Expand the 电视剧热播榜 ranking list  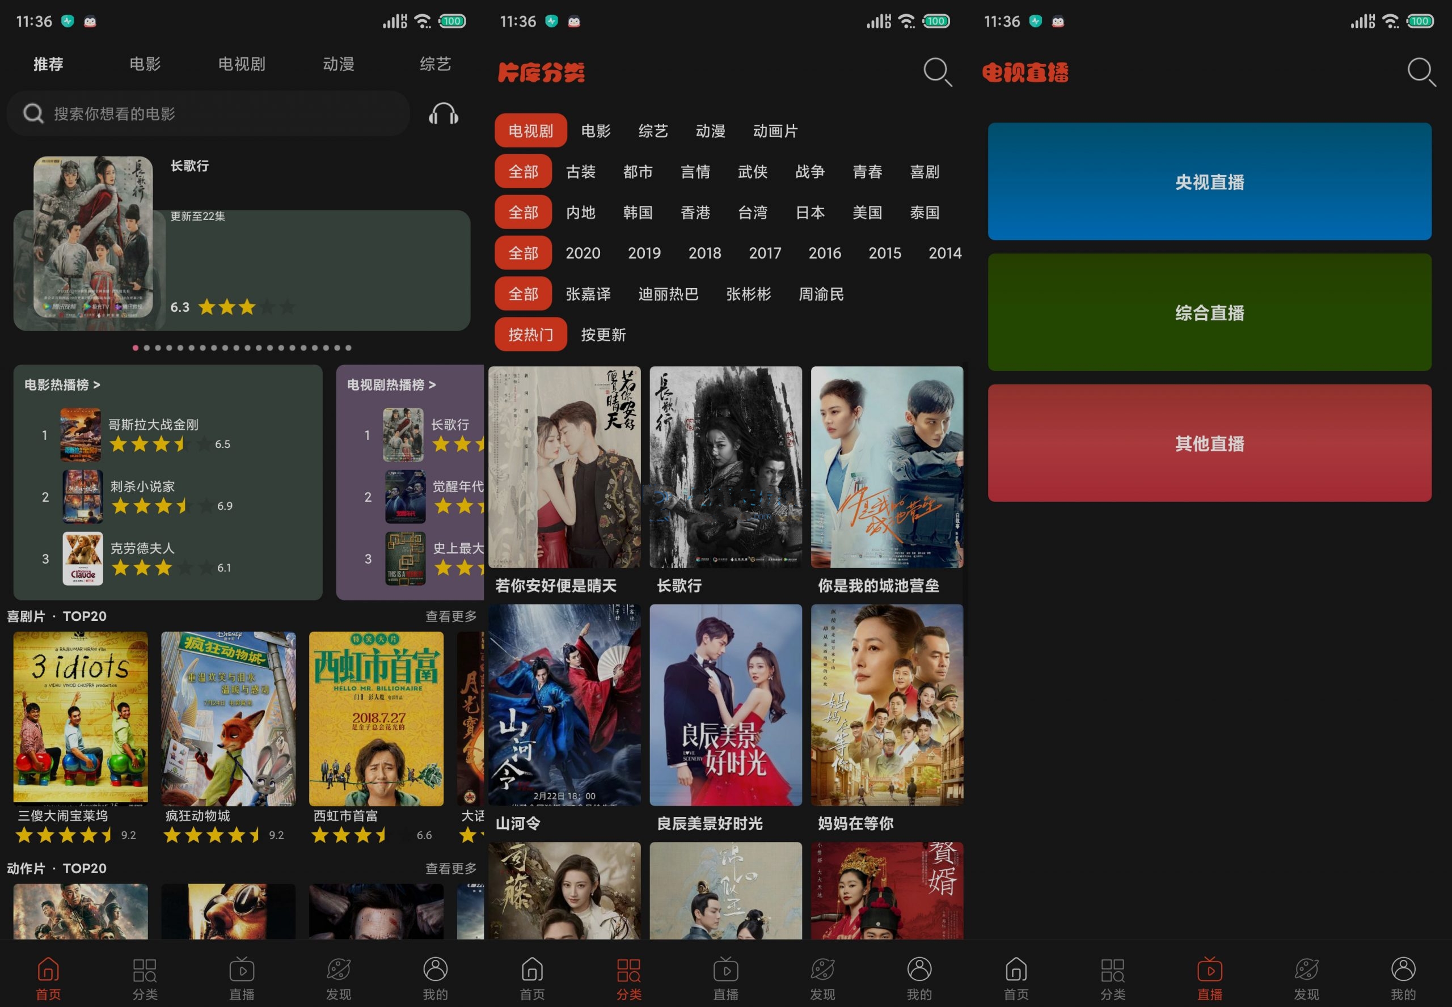391,384
